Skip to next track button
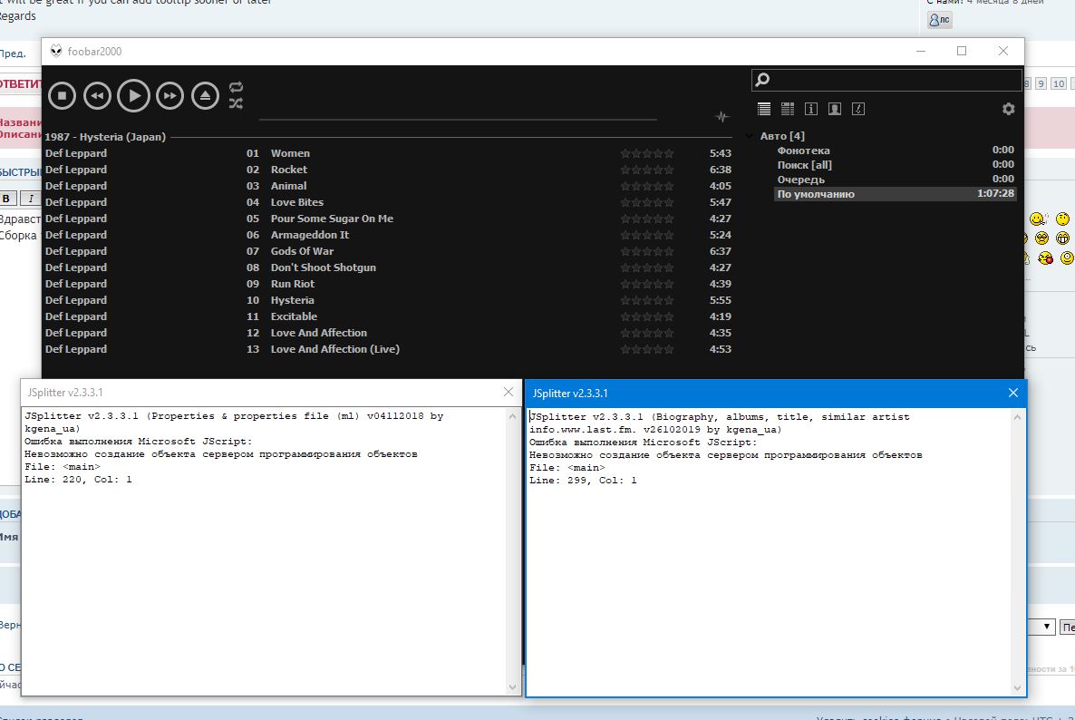1075x720 pixels. click(x=169, y=95)
